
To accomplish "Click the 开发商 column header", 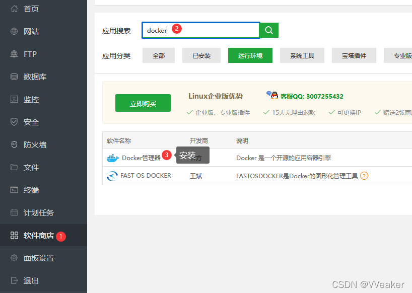I will tap(199, 141).
